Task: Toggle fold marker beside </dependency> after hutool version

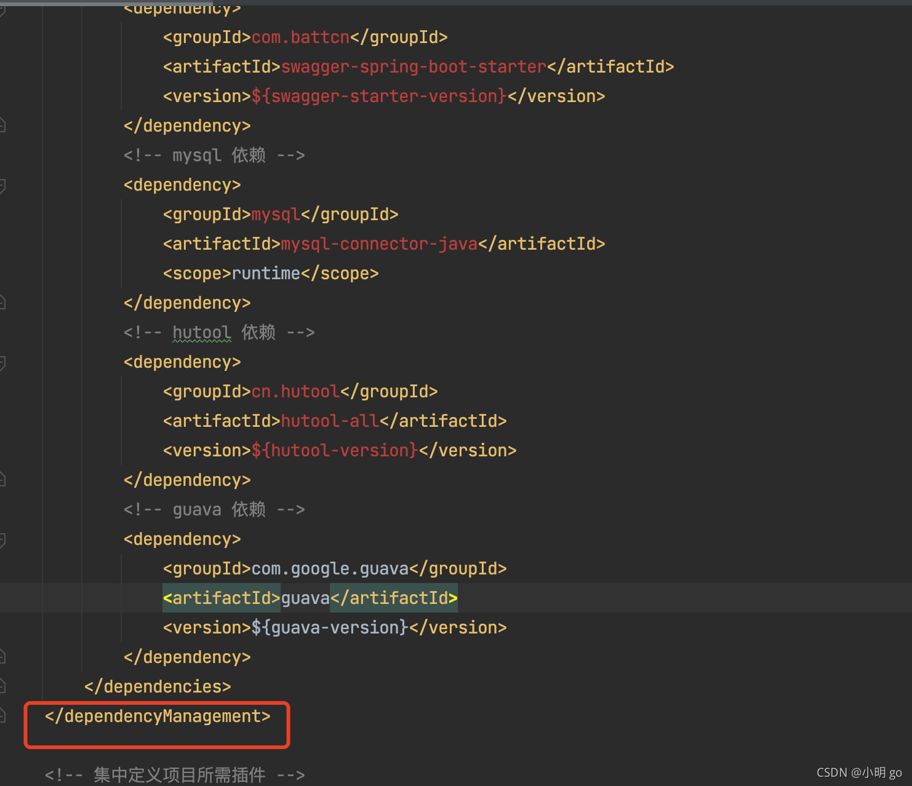Action: point(2,479)
